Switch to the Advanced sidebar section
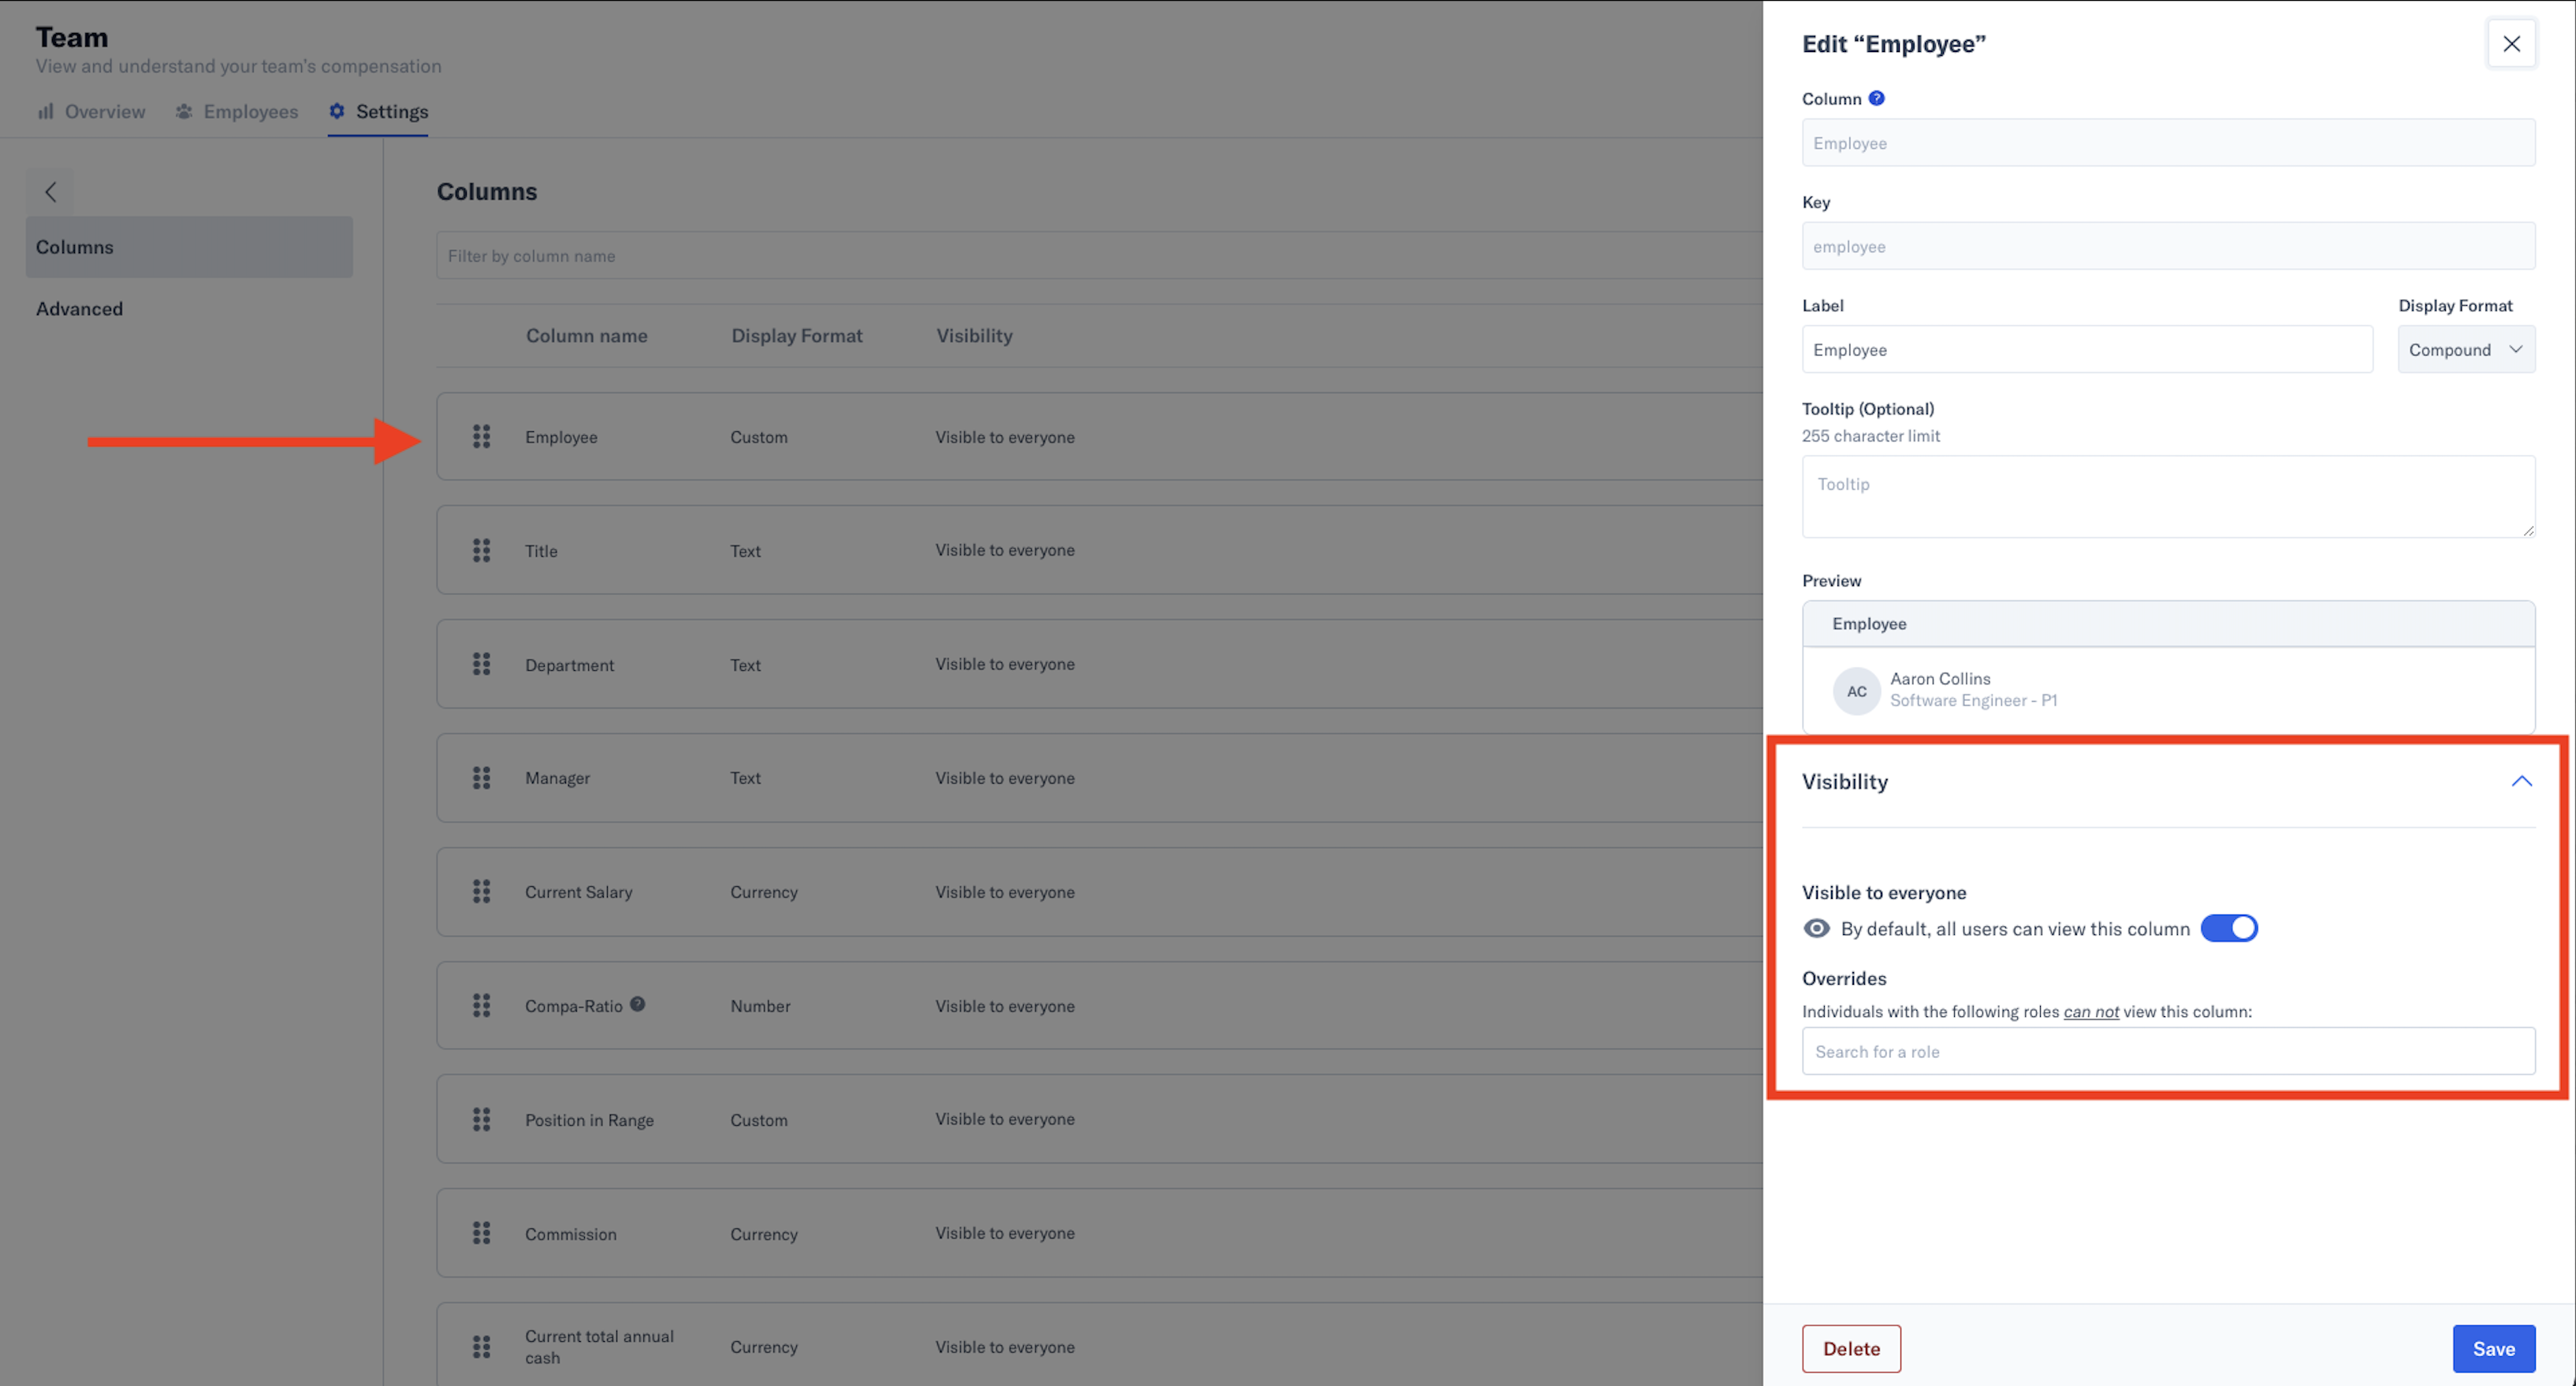 point(79,308)
